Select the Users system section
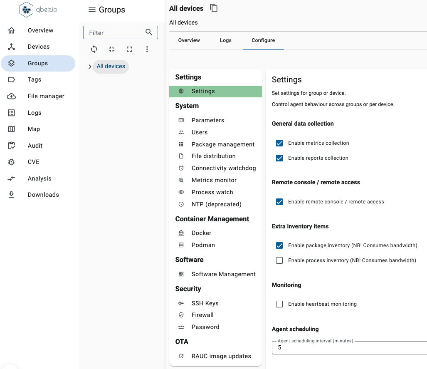Screen dimensions: 427x369 200,132
